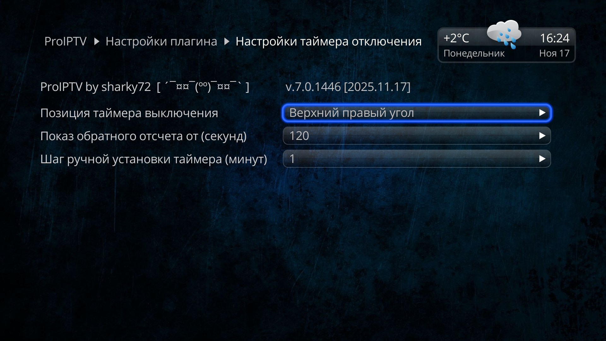Click the second breadcrumb separator arrow

click(227, 41)
